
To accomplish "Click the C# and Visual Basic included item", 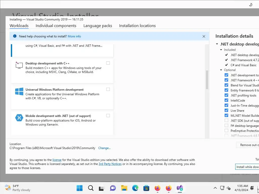I will point(244,65).
